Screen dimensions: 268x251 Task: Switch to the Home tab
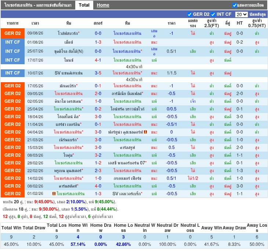coord(103,5)
